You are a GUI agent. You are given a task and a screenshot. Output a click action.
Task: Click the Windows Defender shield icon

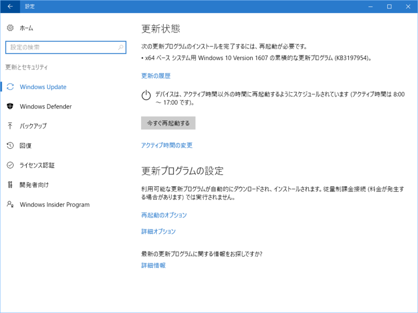[10, 106]
